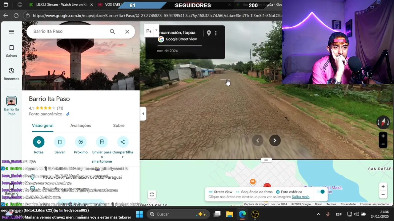
Task: Reload the page
Action: [16, 15]
